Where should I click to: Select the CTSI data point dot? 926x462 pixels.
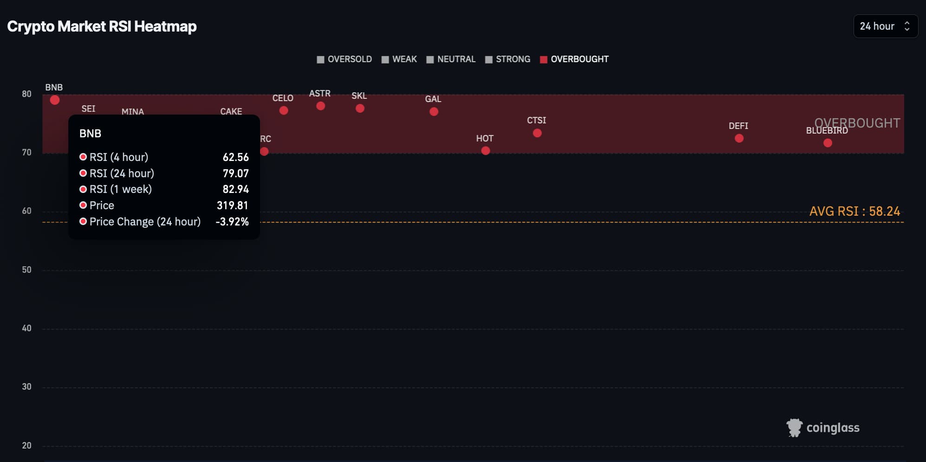[x=537, y=133]
